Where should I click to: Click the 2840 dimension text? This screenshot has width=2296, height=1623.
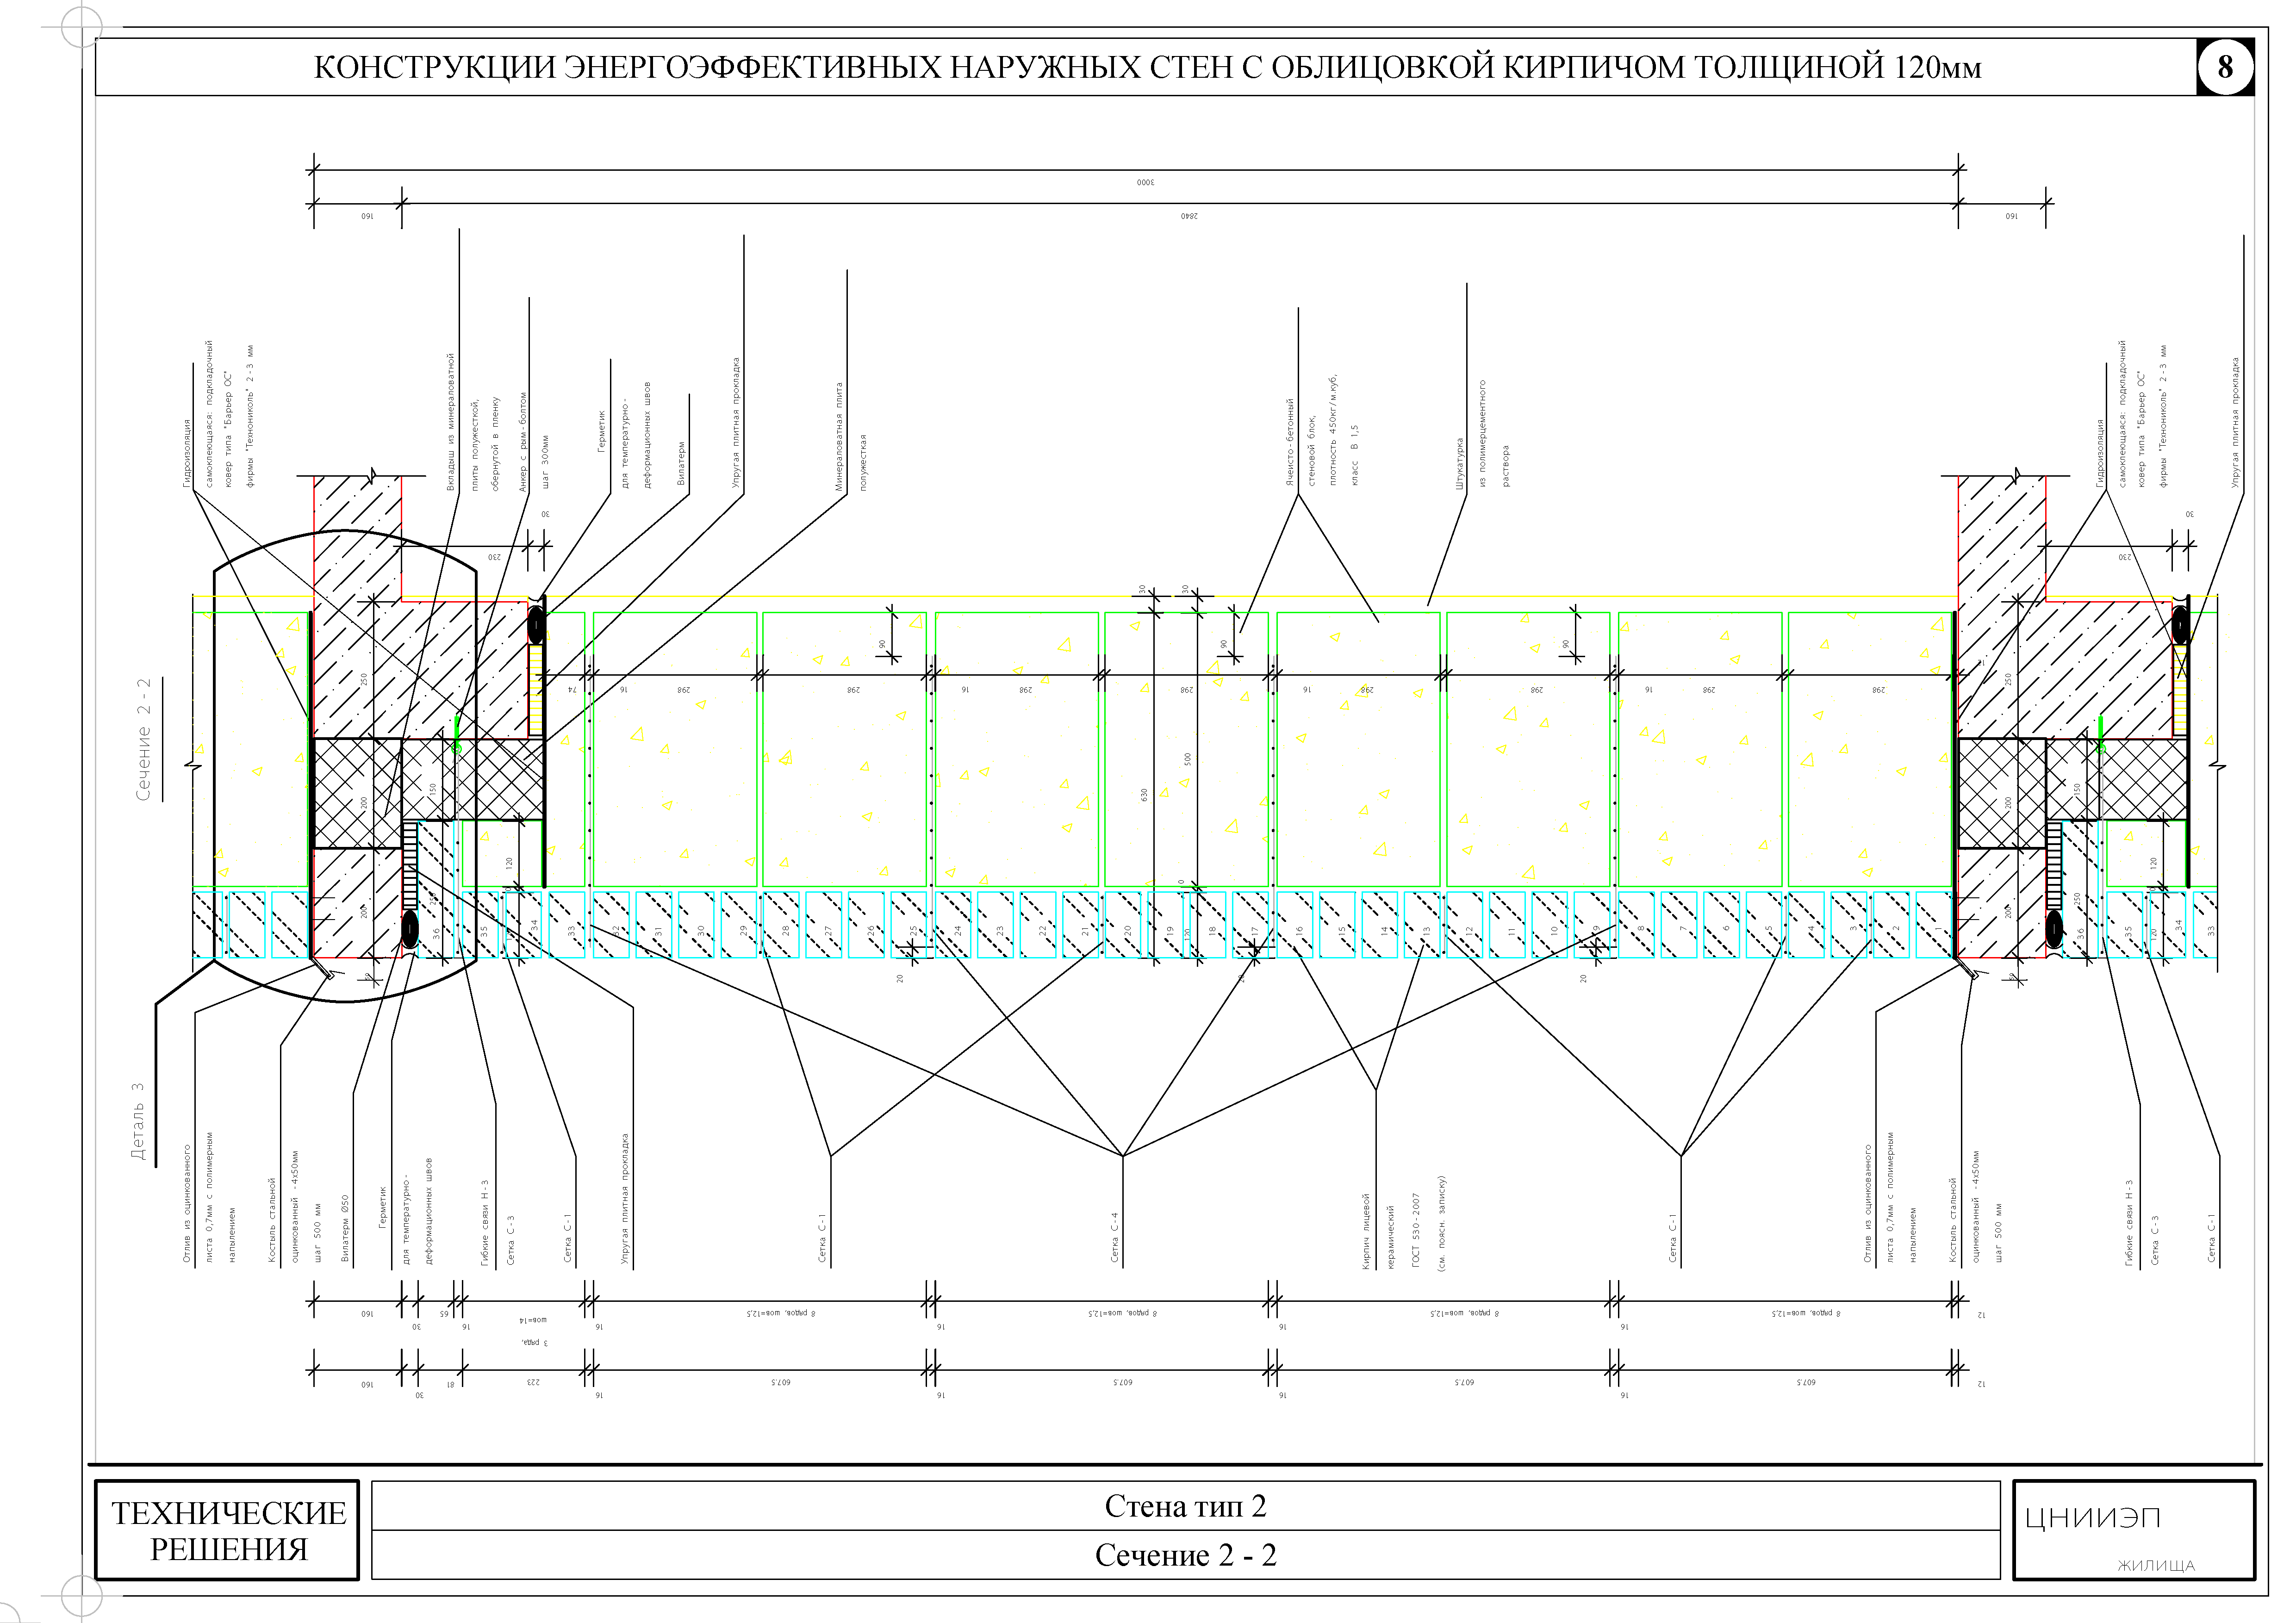pyautogui.click(x=1188, y=216)
